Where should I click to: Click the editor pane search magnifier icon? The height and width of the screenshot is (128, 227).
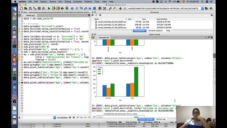pyautogui.click(x=89, y=15)
